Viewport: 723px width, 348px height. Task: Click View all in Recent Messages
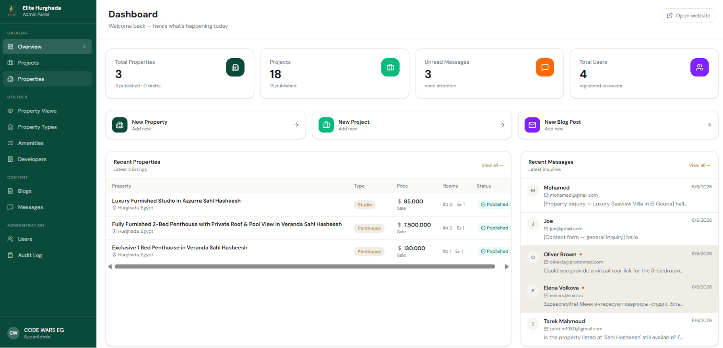point(699,165)
